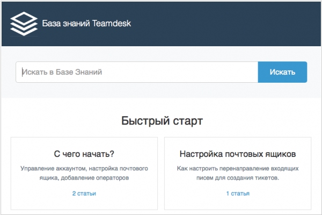Image resolution: width=322 pixels, height=215 pixels.
Task: Click the description starting Как настроить перенаправление
Action: (x=238, y=173)
